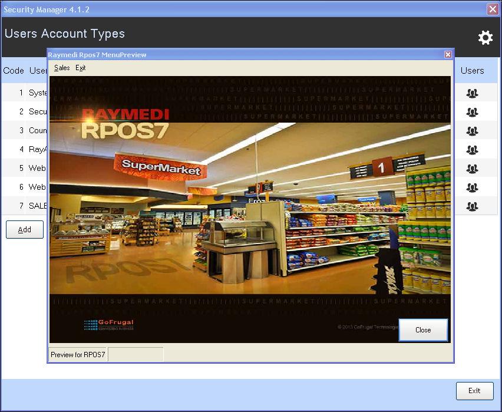The image size is (502, 412).
Task: Click the Raymedi RPOS7 logo in preview
Action: pos(125,124)
